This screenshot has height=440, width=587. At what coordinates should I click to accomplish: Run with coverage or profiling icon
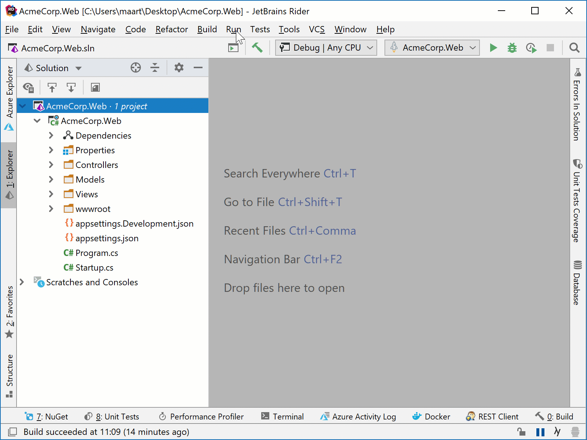pyautogui.click(x=531, y=48)
